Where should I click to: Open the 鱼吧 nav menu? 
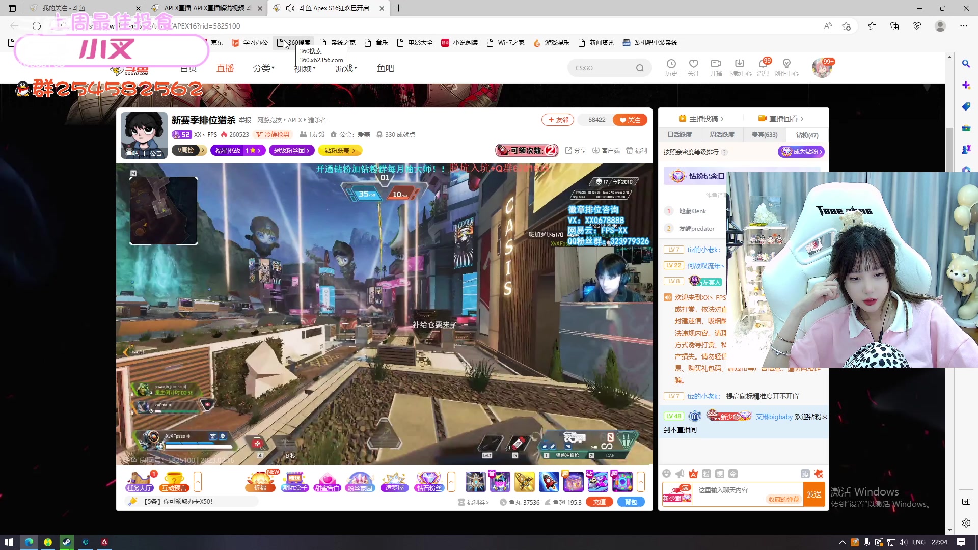click(x=386, y=68)
